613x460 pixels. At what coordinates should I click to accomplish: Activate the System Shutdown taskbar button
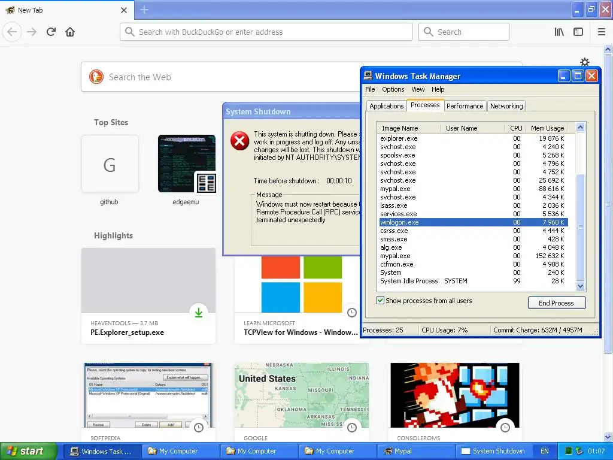point(494,451)
